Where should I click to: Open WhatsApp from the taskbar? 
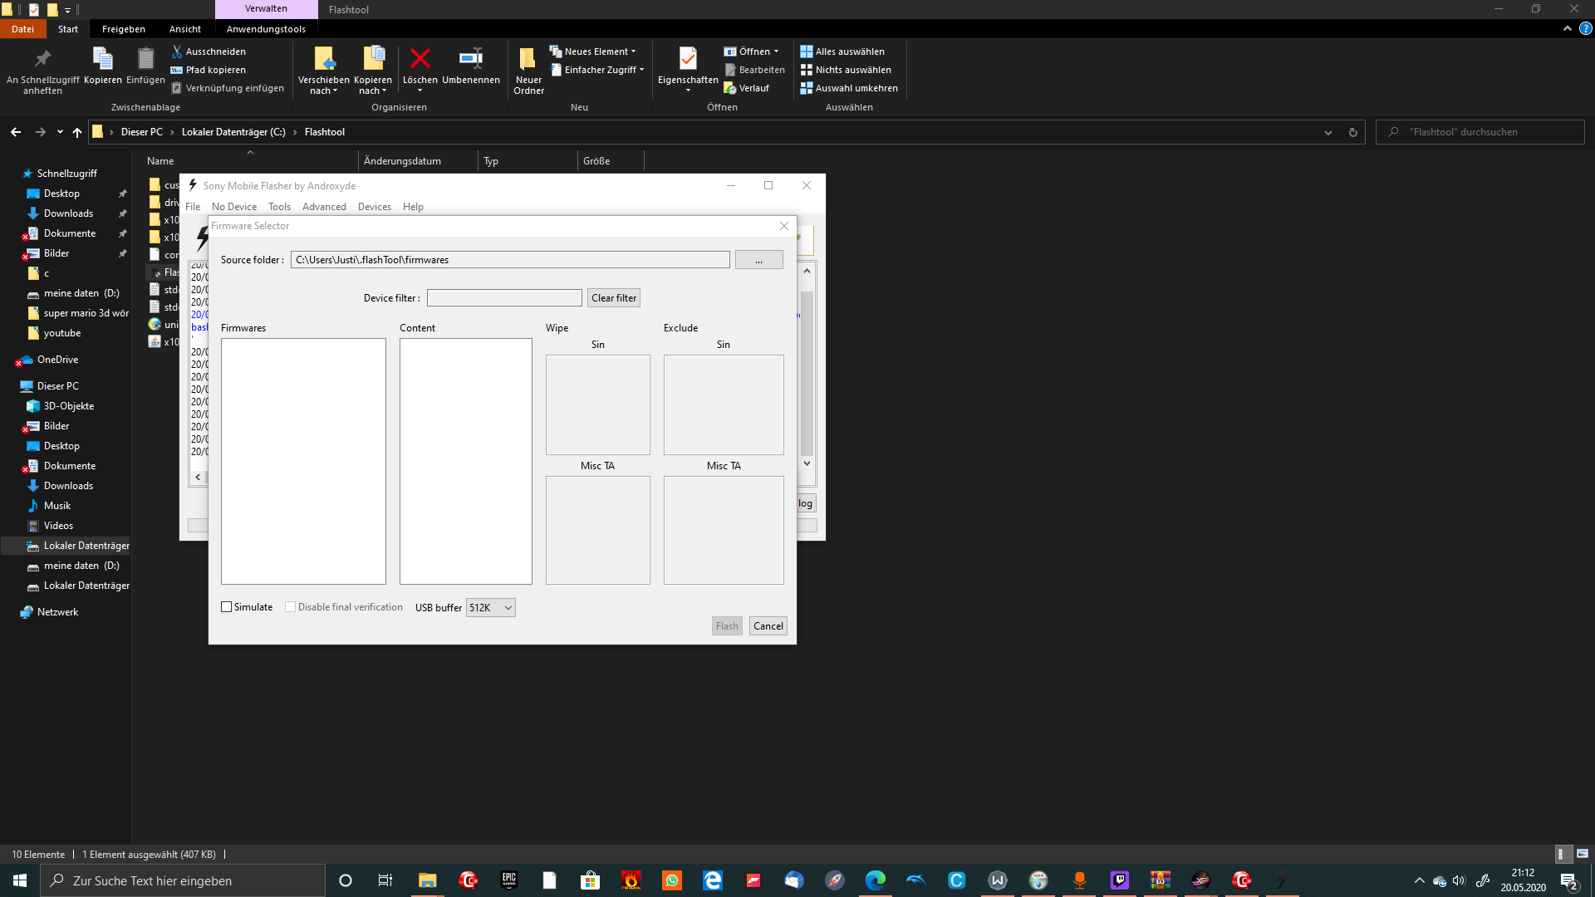tap(671, 880)
